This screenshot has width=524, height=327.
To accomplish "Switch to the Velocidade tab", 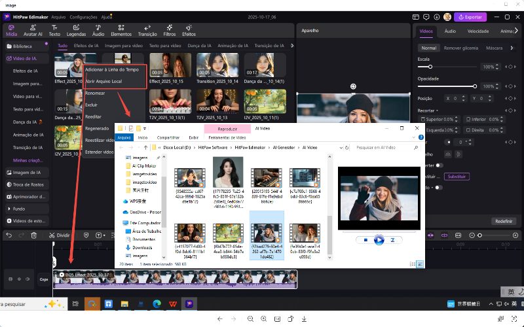I will (477, 31).
